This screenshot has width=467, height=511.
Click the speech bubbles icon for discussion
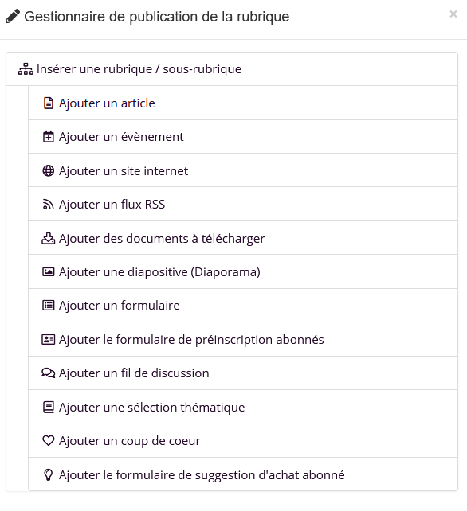(49, 373)
